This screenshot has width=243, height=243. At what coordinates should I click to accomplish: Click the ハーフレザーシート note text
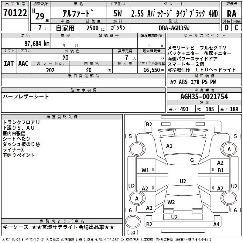pos(26,97)
